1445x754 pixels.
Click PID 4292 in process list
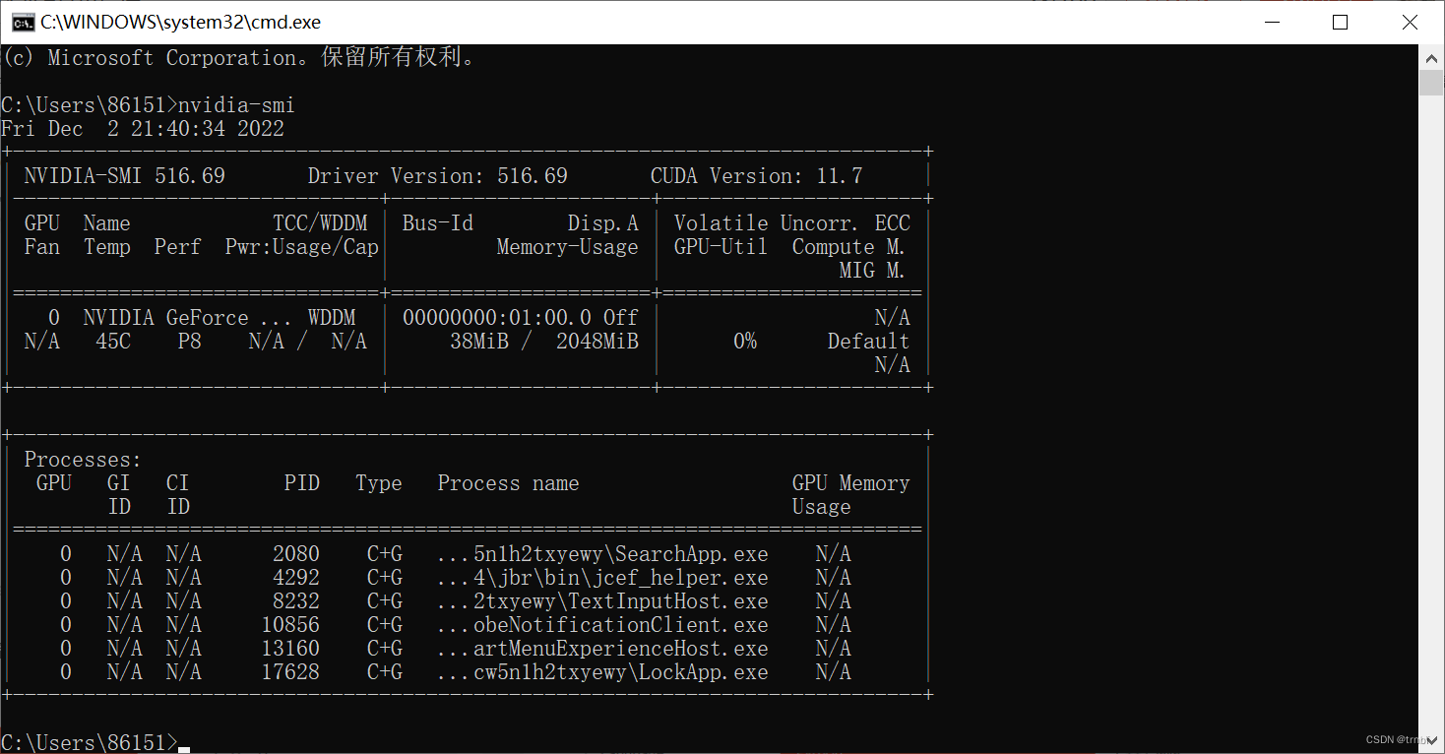coord(295,578)
